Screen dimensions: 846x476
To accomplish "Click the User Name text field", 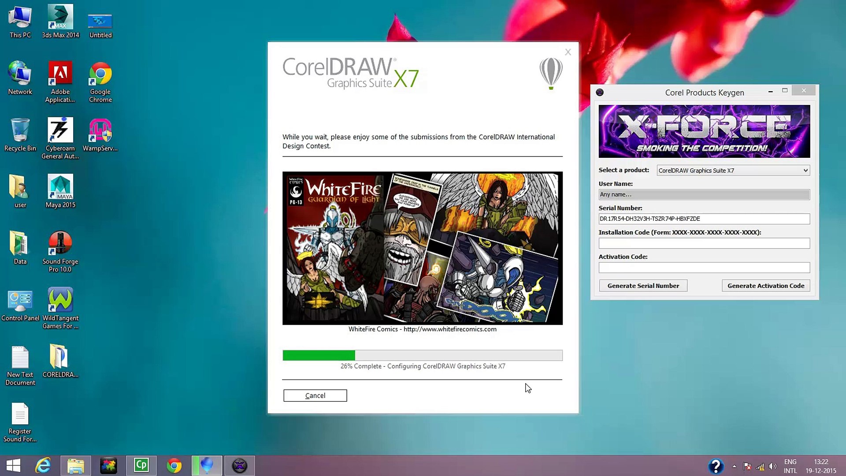I will click(x=704, y=194).
